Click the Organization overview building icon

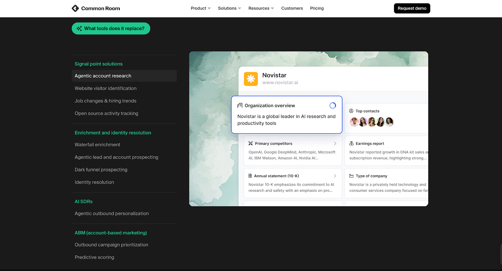(x=240, y=105)
